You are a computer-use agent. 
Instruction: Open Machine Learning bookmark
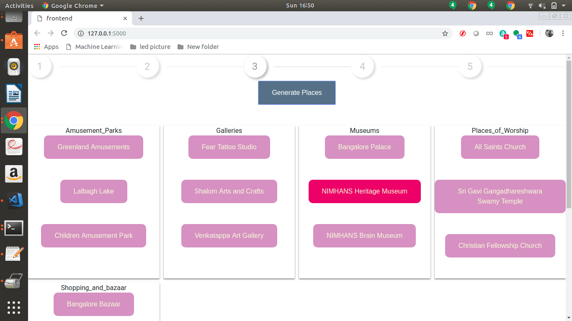(x=94, y=47)
